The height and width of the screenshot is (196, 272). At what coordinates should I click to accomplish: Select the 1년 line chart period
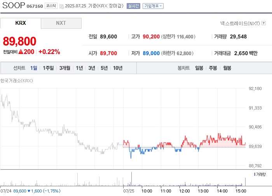click(79, 68)
